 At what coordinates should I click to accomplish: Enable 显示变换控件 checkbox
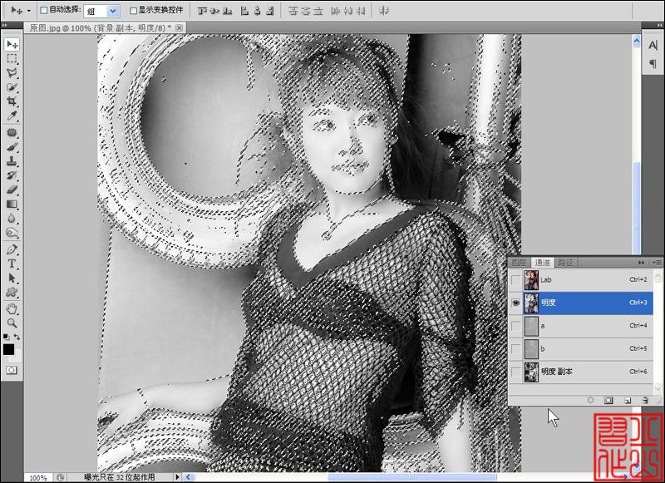pyautogui.click(x=133, y=10)
